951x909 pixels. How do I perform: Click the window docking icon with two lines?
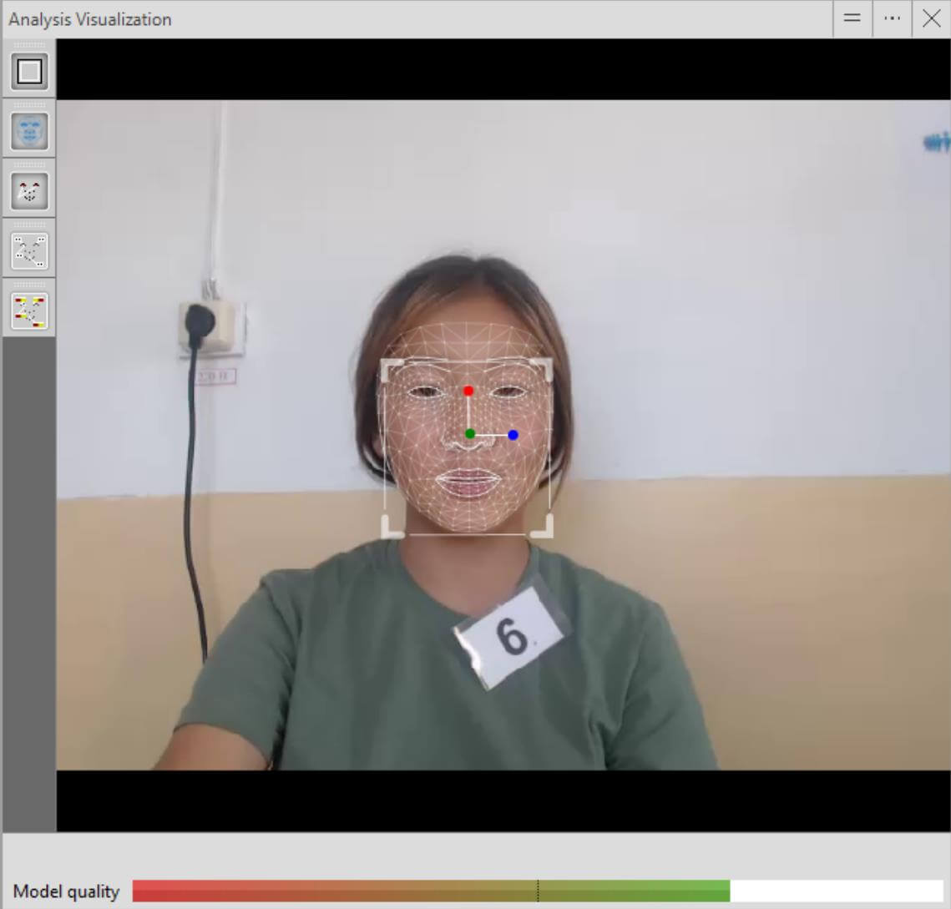tap(852, 18)
